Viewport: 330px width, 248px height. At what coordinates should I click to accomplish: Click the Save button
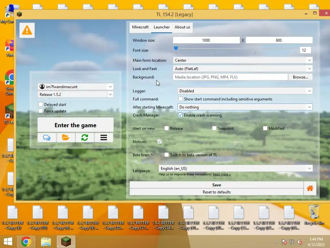click(x=217, y=185)
